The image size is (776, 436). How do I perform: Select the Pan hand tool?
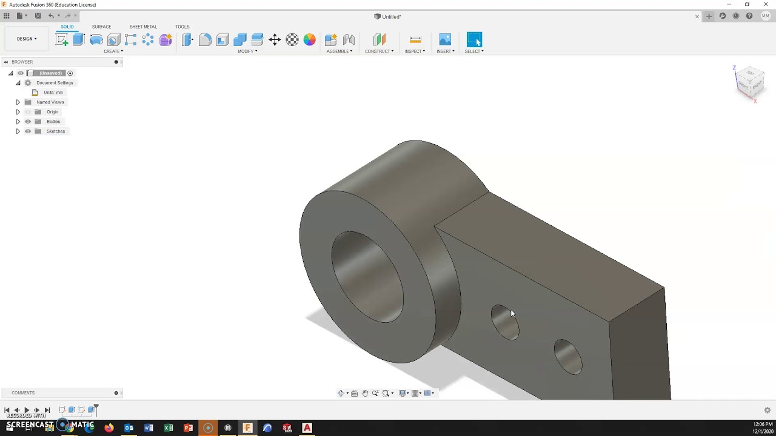pyautogui.click(x=365, y=393)
